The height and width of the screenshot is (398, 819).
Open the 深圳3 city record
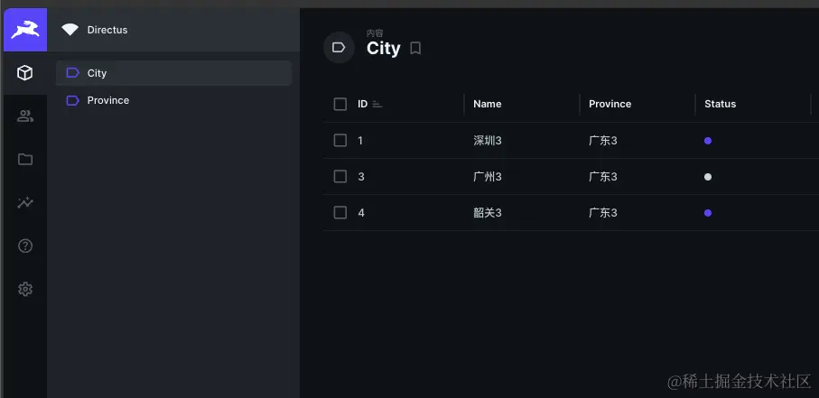pyautogui.click(x=487, y=141)
